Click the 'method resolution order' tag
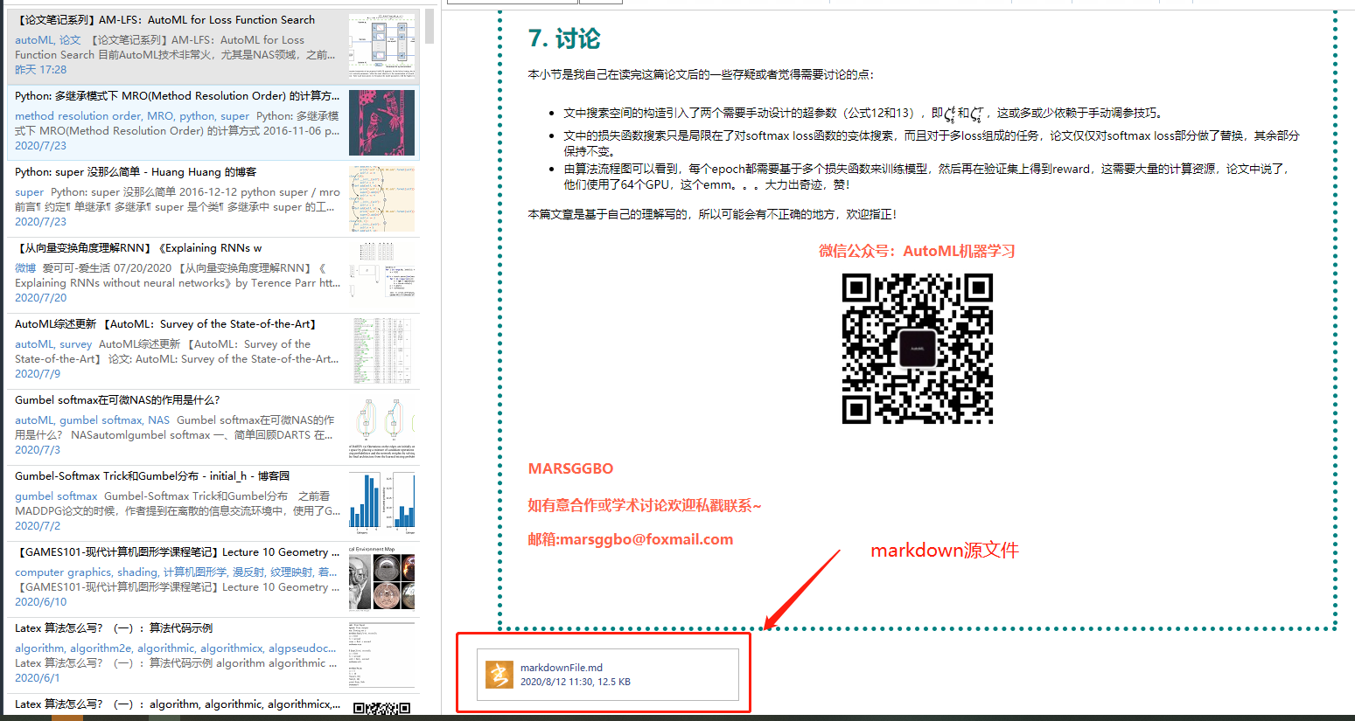1355x721 pixels. coord(78,116)
